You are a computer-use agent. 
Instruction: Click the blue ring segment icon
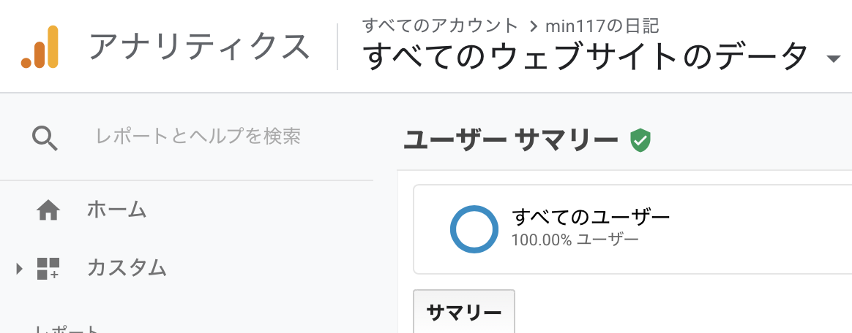(474, 229)
